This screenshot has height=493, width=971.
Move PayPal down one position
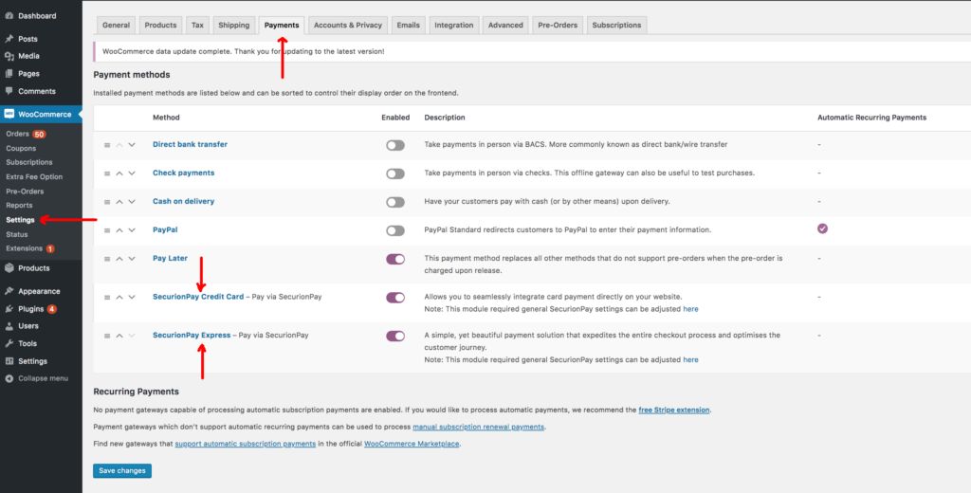pyautogui.click(x=131, y=230)
